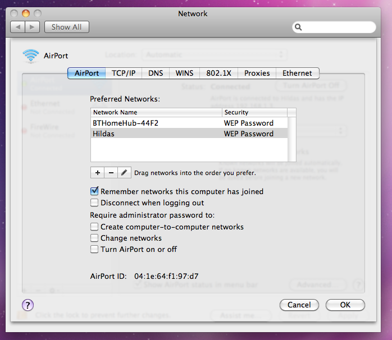The image size is (392, 340).
Task: Select the AirPort tab
Action: pyautogui.click(x=86, y=73)
